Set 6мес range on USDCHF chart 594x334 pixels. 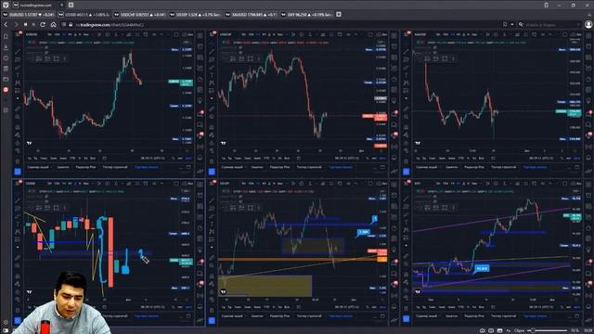click(x=257, y=158)
